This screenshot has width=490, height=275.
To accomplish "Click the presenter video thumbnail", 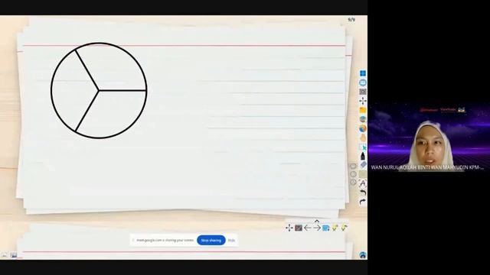I will coord(429,137).
